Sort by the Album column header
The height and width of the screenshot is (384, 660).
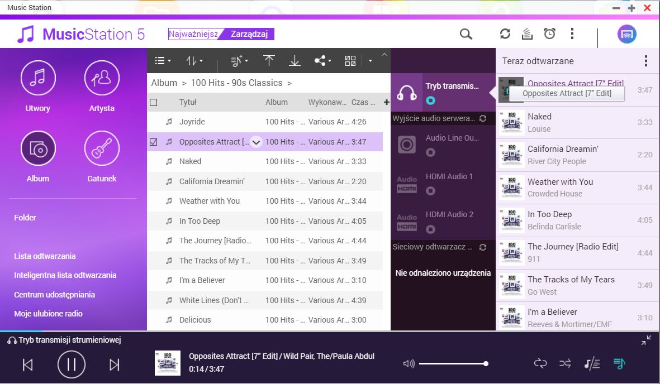point(277,102)
